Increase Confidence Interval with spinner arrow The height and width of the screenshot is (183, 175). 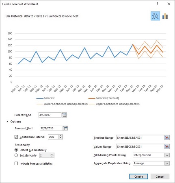tap(61, 136)
